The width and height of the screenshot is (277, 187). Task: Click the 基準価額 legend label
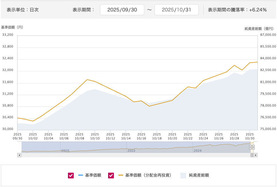pyautogui.click(x=93, y=175)
